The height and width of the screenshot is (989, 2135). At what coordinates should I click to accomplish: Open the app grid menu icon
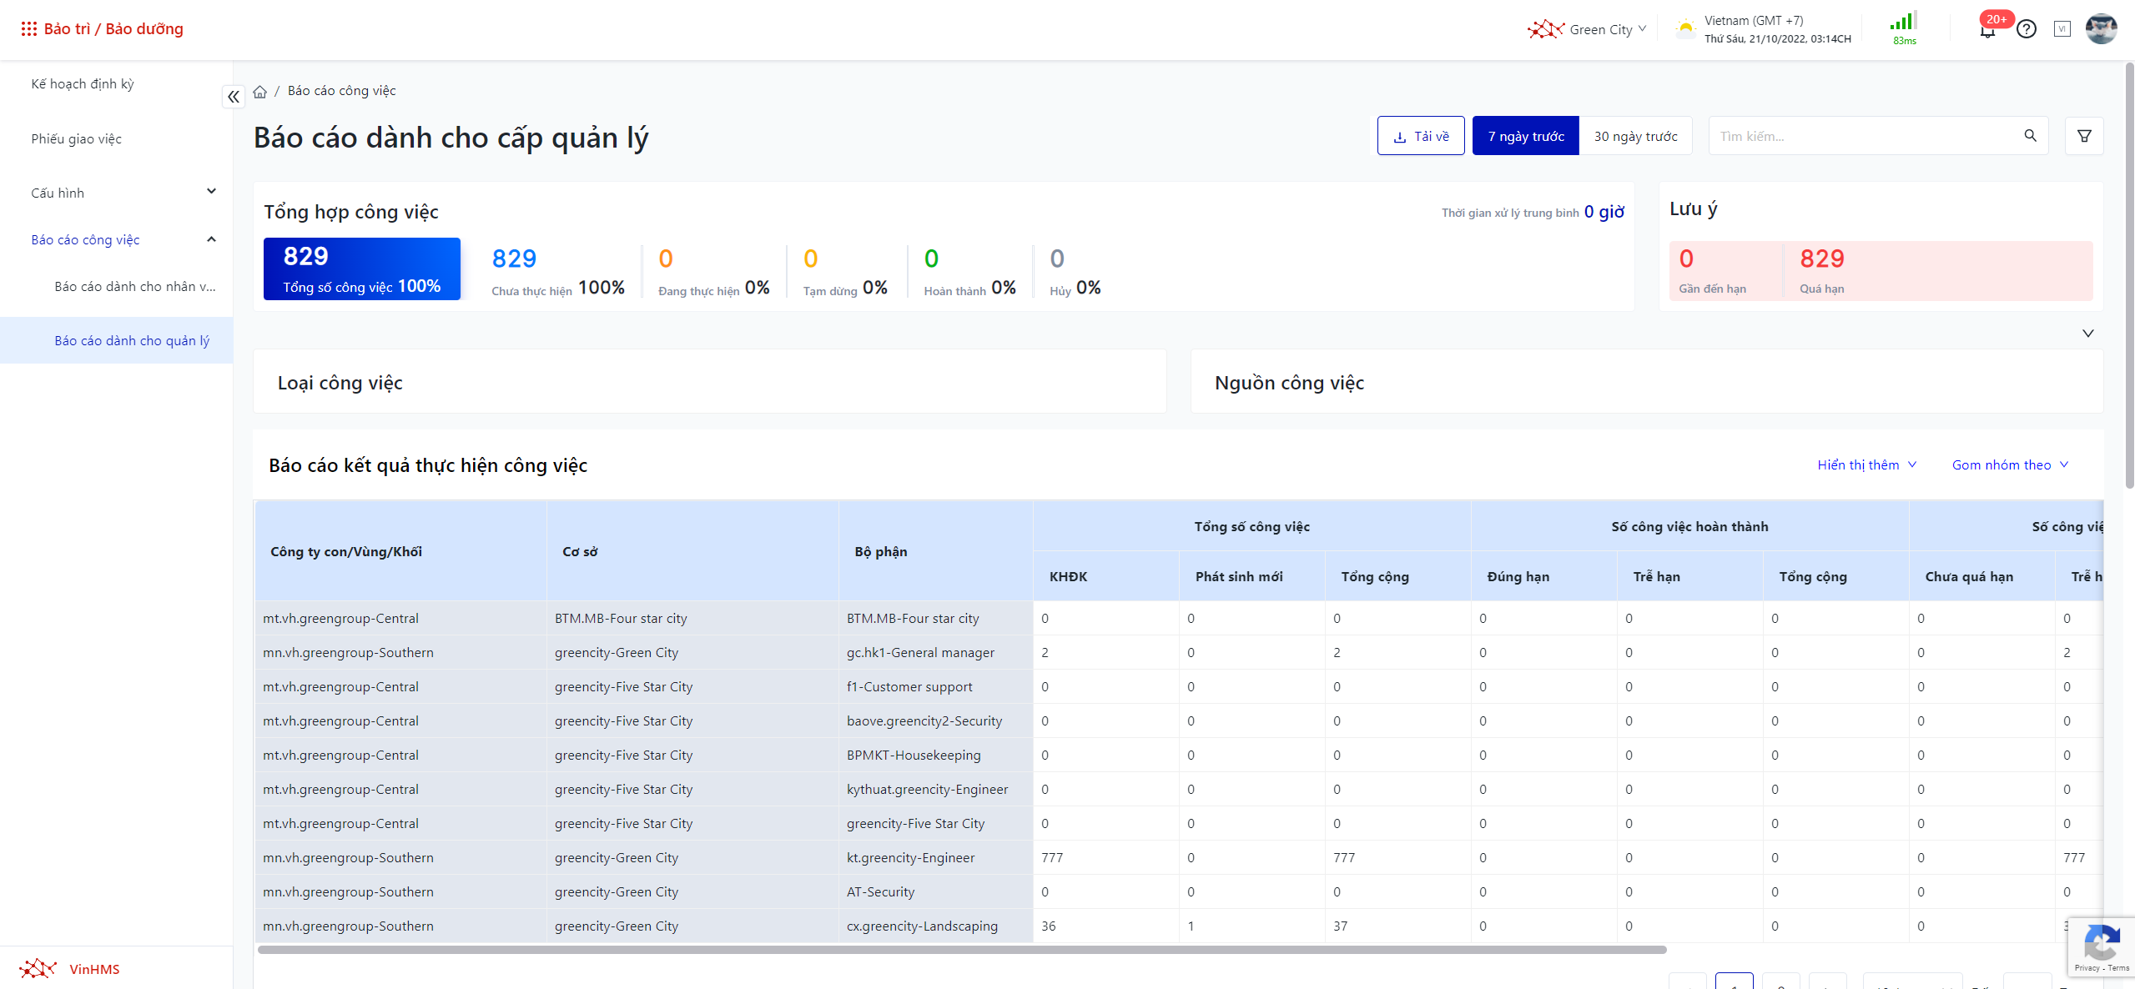(28, 29)
